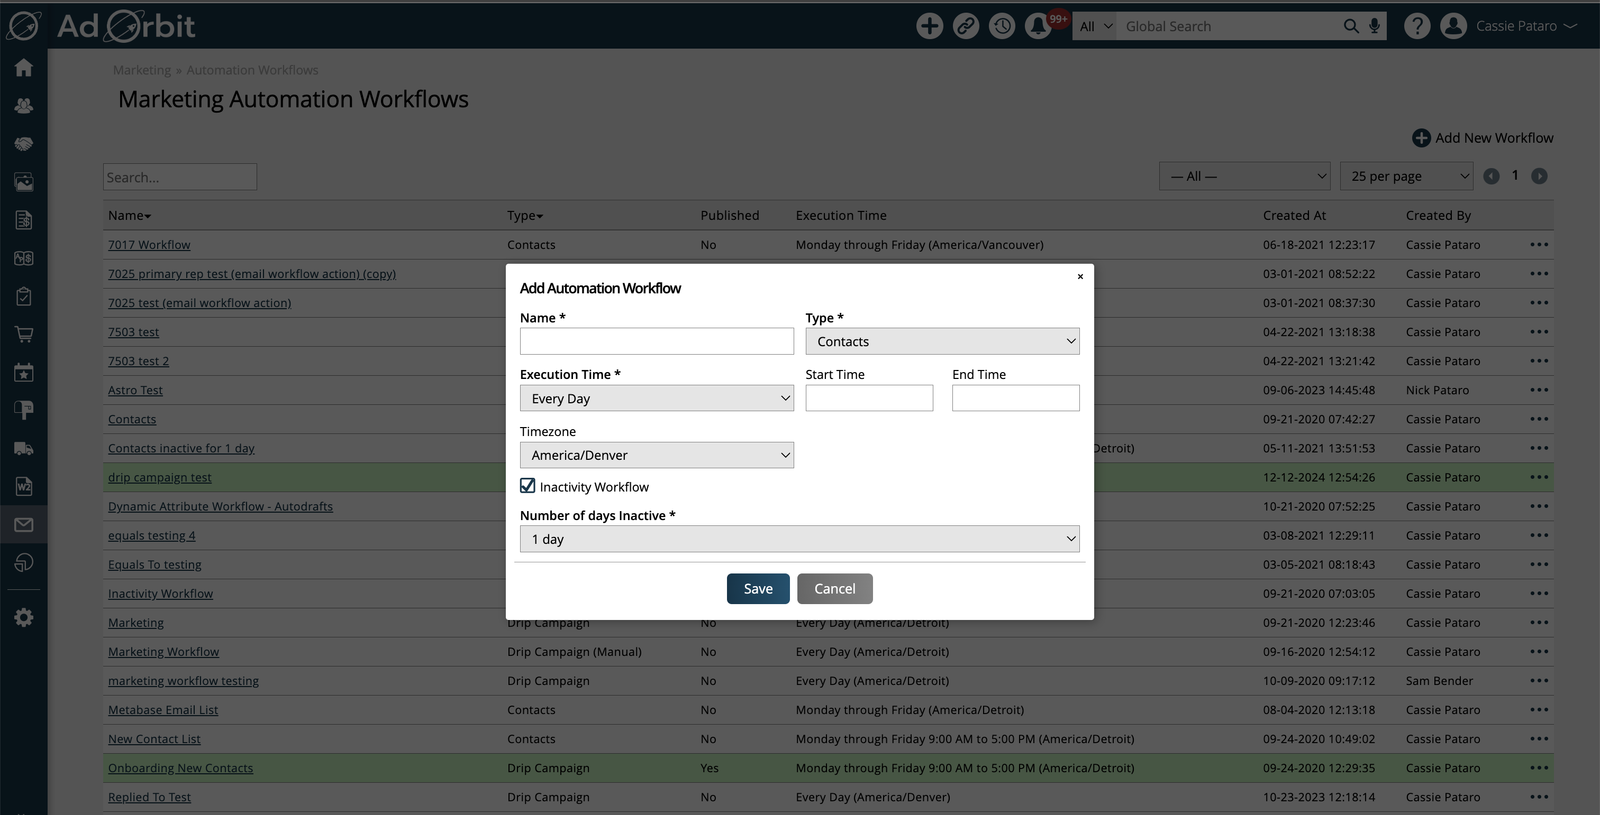Open the Cassie Pataro user menu

point(1516,26)
